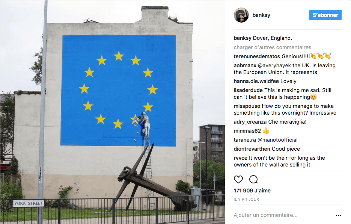Load more comments via 'charger d'autres commentaires'
The width and height of the screenshot is (351, 224).
(273, 47)
